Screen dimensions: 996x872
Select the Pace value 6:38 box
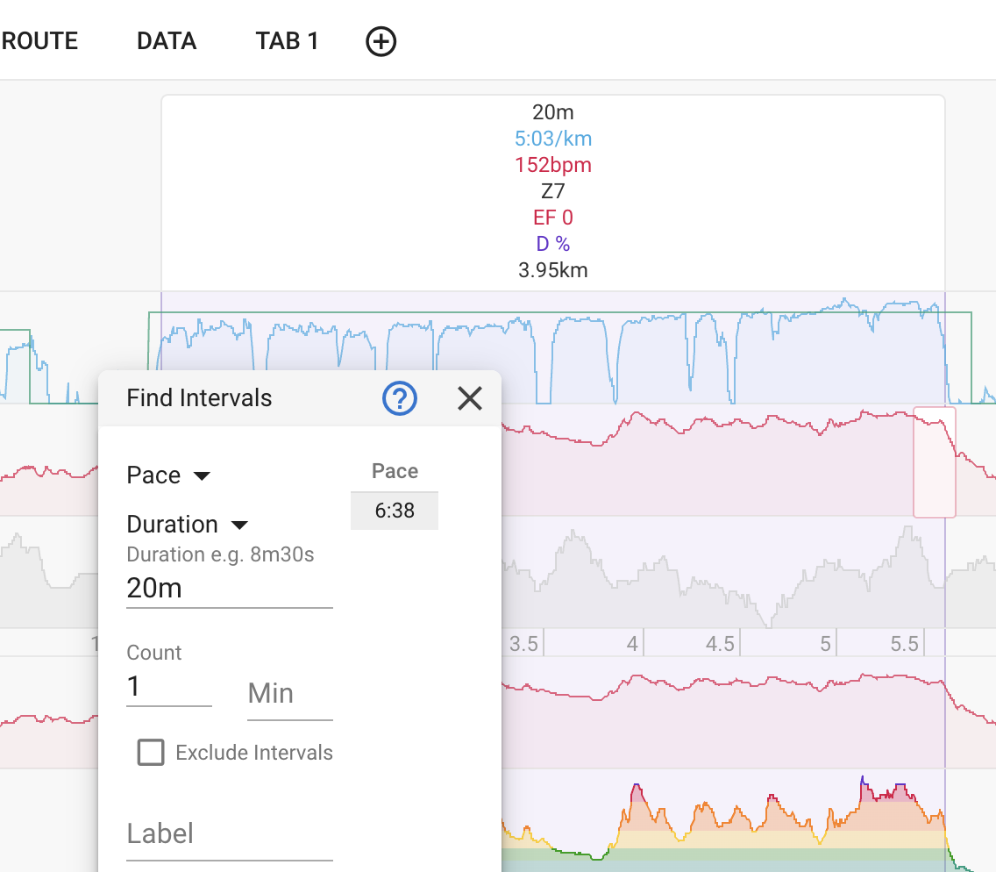point(395,511)
